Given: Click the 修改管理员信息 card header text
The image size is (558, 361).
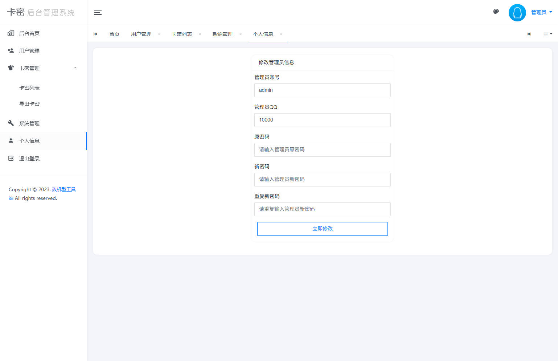Looking at the screenshot, I should coord(276,62).
